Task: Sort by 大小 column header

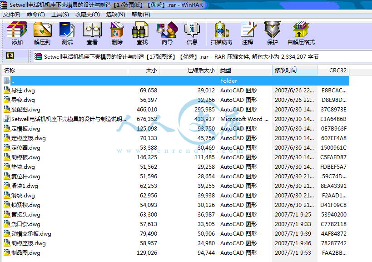Action: (144, 71)
